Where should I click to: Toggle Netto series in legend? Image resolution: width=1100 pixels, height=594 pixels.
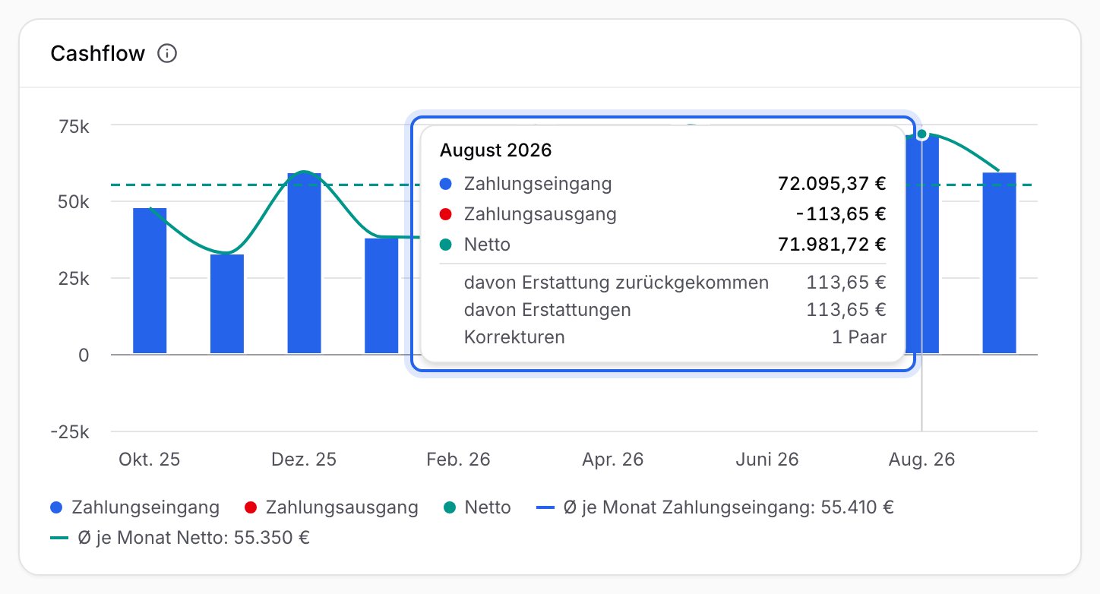[x=477, y=507]
